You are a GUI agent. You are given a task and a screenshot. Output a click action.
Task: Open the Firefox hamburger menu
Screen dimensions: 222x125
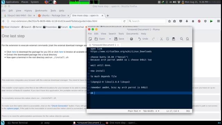218,21
